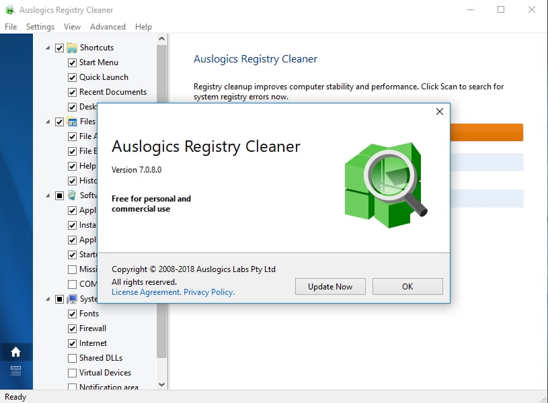Open the list view icon in the left sidebar
Screen dimensions: 548x403
[15, 371]
